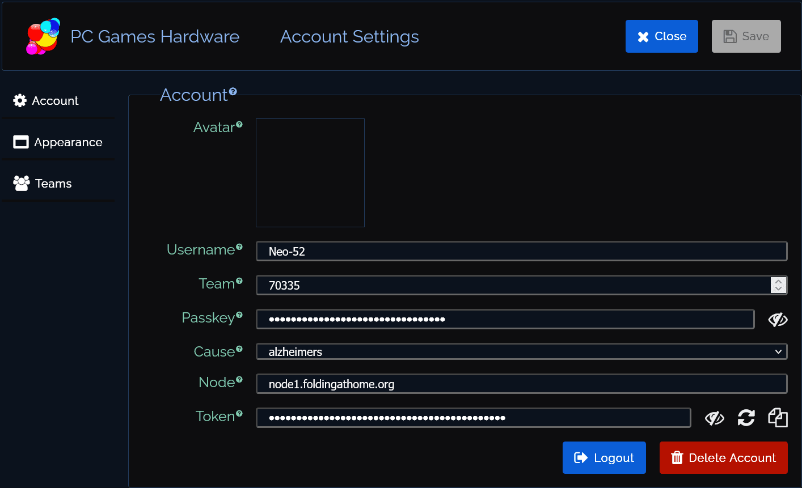Click the Username field containing Neo-52
This screenshot has height=488, width=802.
point(521,251)
